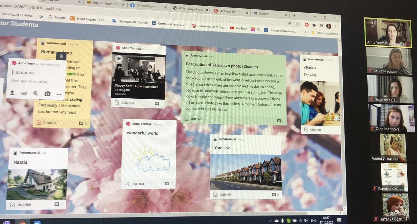Image resolution: width=417 pixels, height=224 pixels.
Task: Show hidden system tray icons
Action: point(270,221)
